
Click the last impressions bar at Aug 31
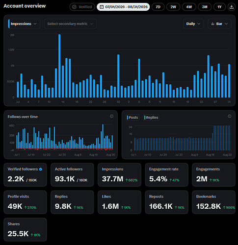tap(229, 81)
